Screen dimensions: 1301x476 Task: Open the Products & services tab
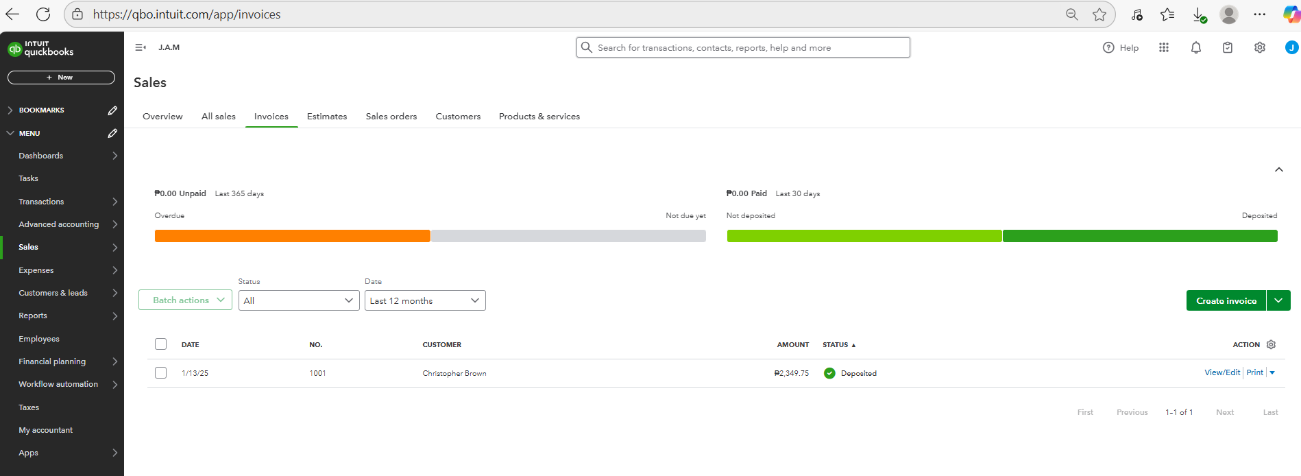point(539,117)
